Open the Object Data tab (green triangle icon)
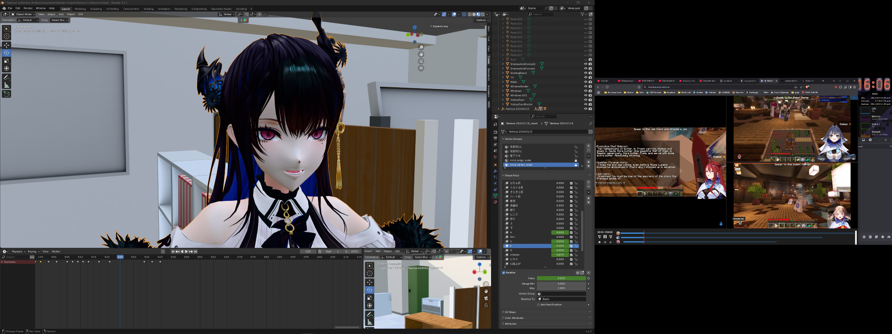The height and width of the screenshot is (334, 892). point(495,196)
